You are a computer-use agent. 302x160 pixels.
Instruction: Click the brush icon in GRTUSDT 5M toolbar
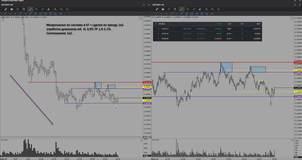click(42, 9)
